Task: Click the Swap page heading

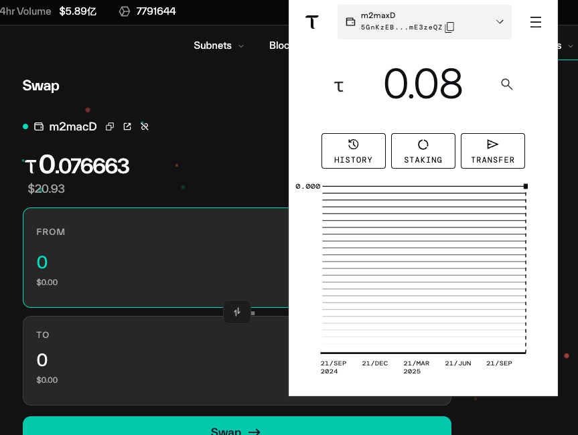Action: (x=41, y=86)
